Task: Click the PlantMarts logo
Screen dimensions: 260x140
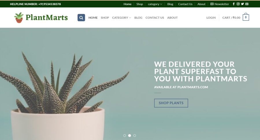Action: point(41,17)
